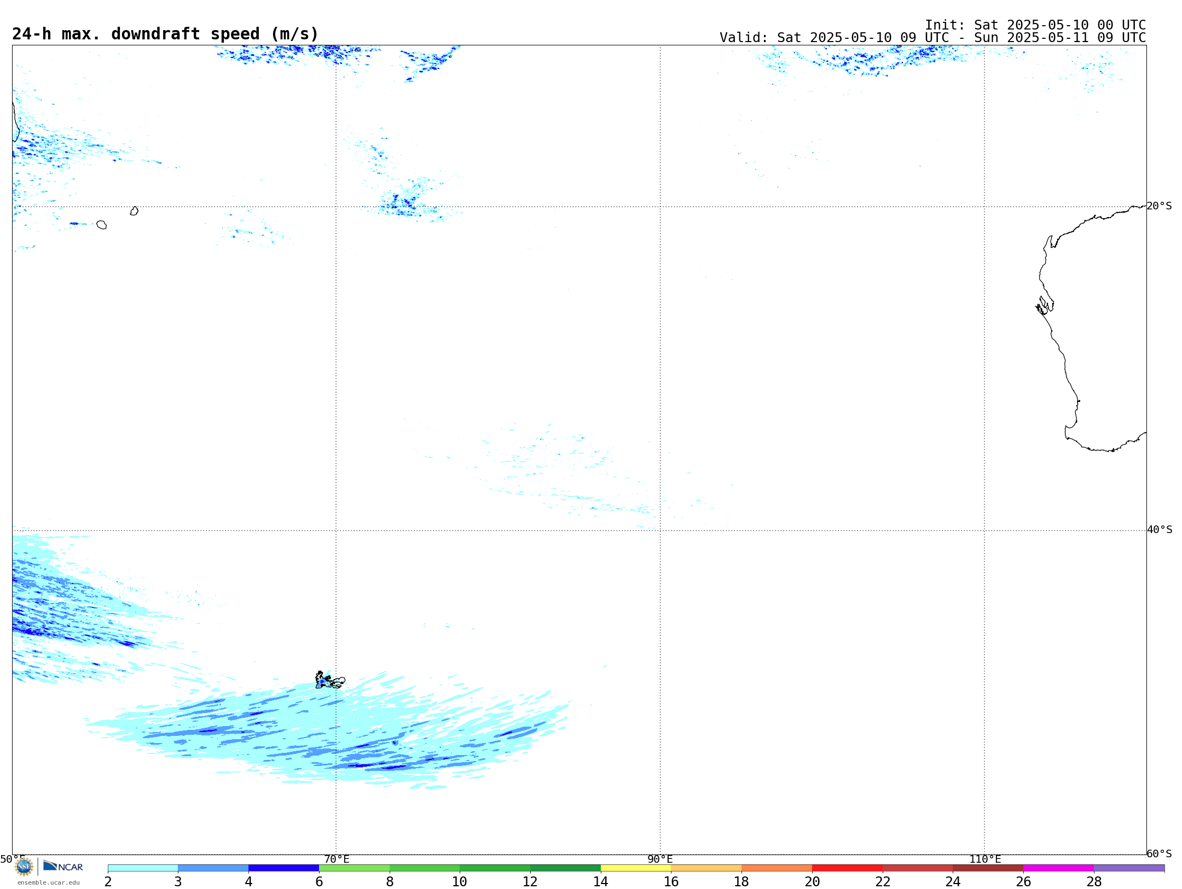Click the colorbar tick label '10'
This screenshot has width=1182, height=889.
click(x=460, y=881)
